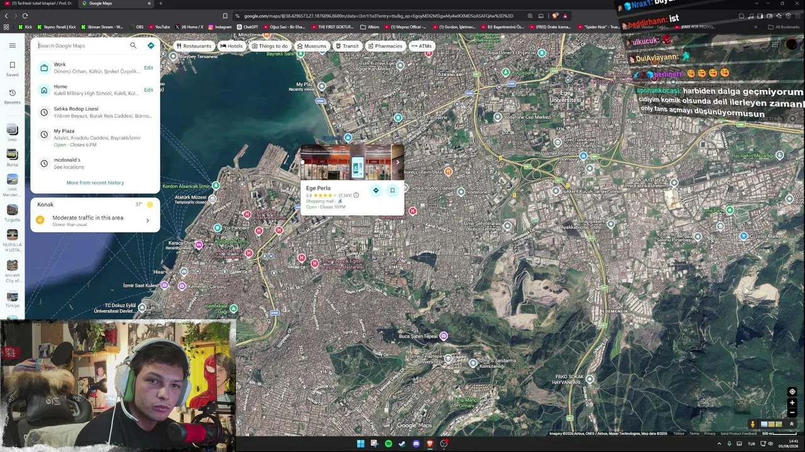Filter map by ATMs
The height and width of the screenshot is (452, 805).
click(421, 46)
